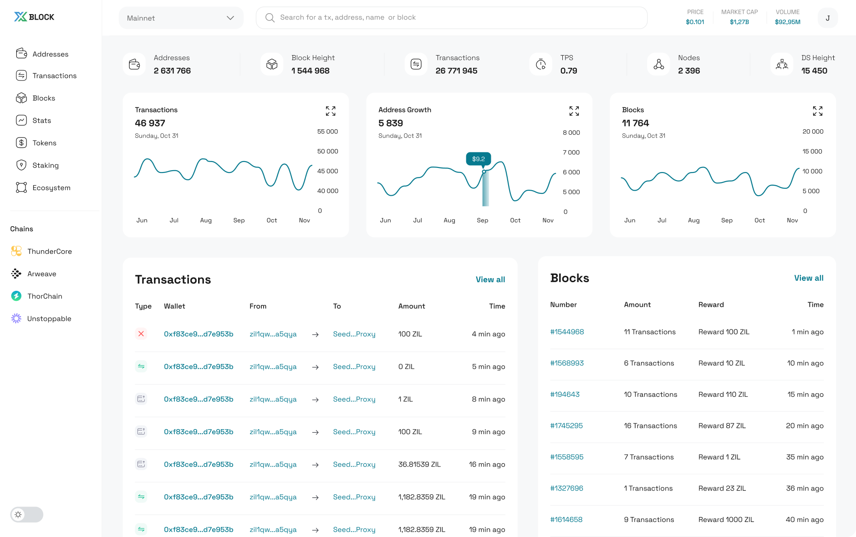The image size is (856, 537).
Task: Click contract icon in 9 min ago row
Action: coord(141,431)
